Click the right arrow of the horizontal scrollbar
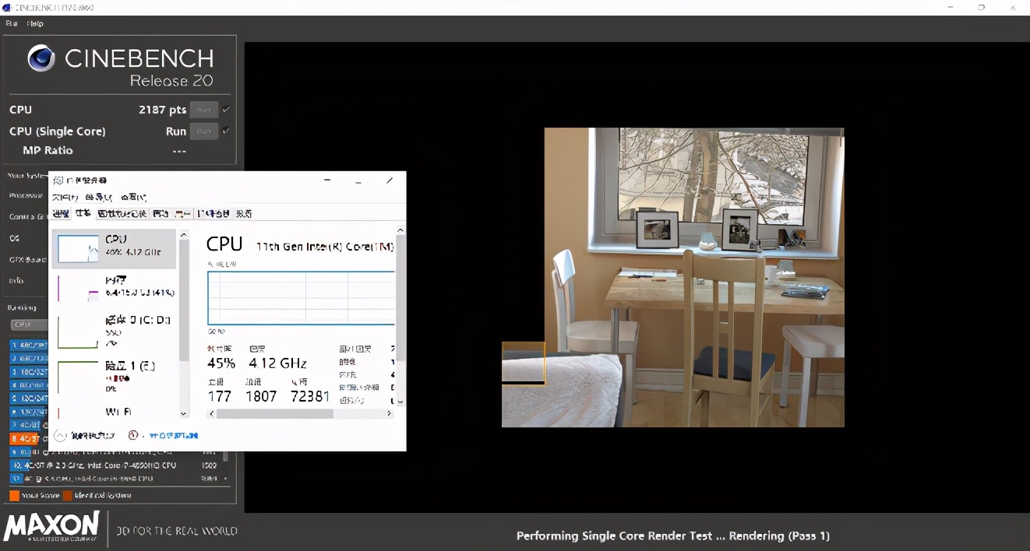Image resolution: width=1030 pixels, height=551 pixels. pyautogui.click(x=390, y=414)
